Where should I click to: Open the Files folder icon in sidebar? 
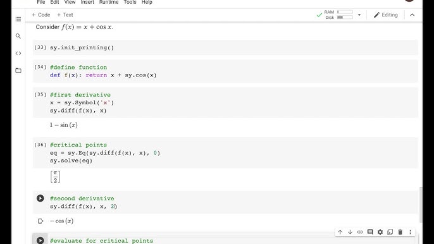[18, 70]
